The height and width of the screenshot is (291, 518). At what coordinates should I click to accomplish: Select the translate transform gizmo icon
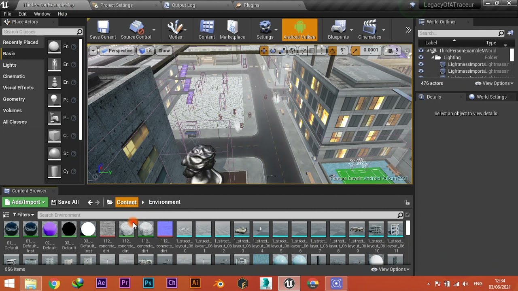tap(263, 51)
